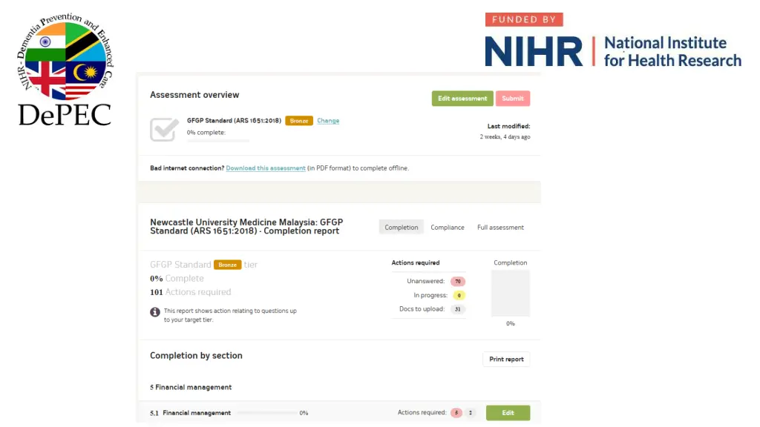Click the '101 Actions required' text
The width and height of the screenshot is (760, 427).
pos(191,292)
